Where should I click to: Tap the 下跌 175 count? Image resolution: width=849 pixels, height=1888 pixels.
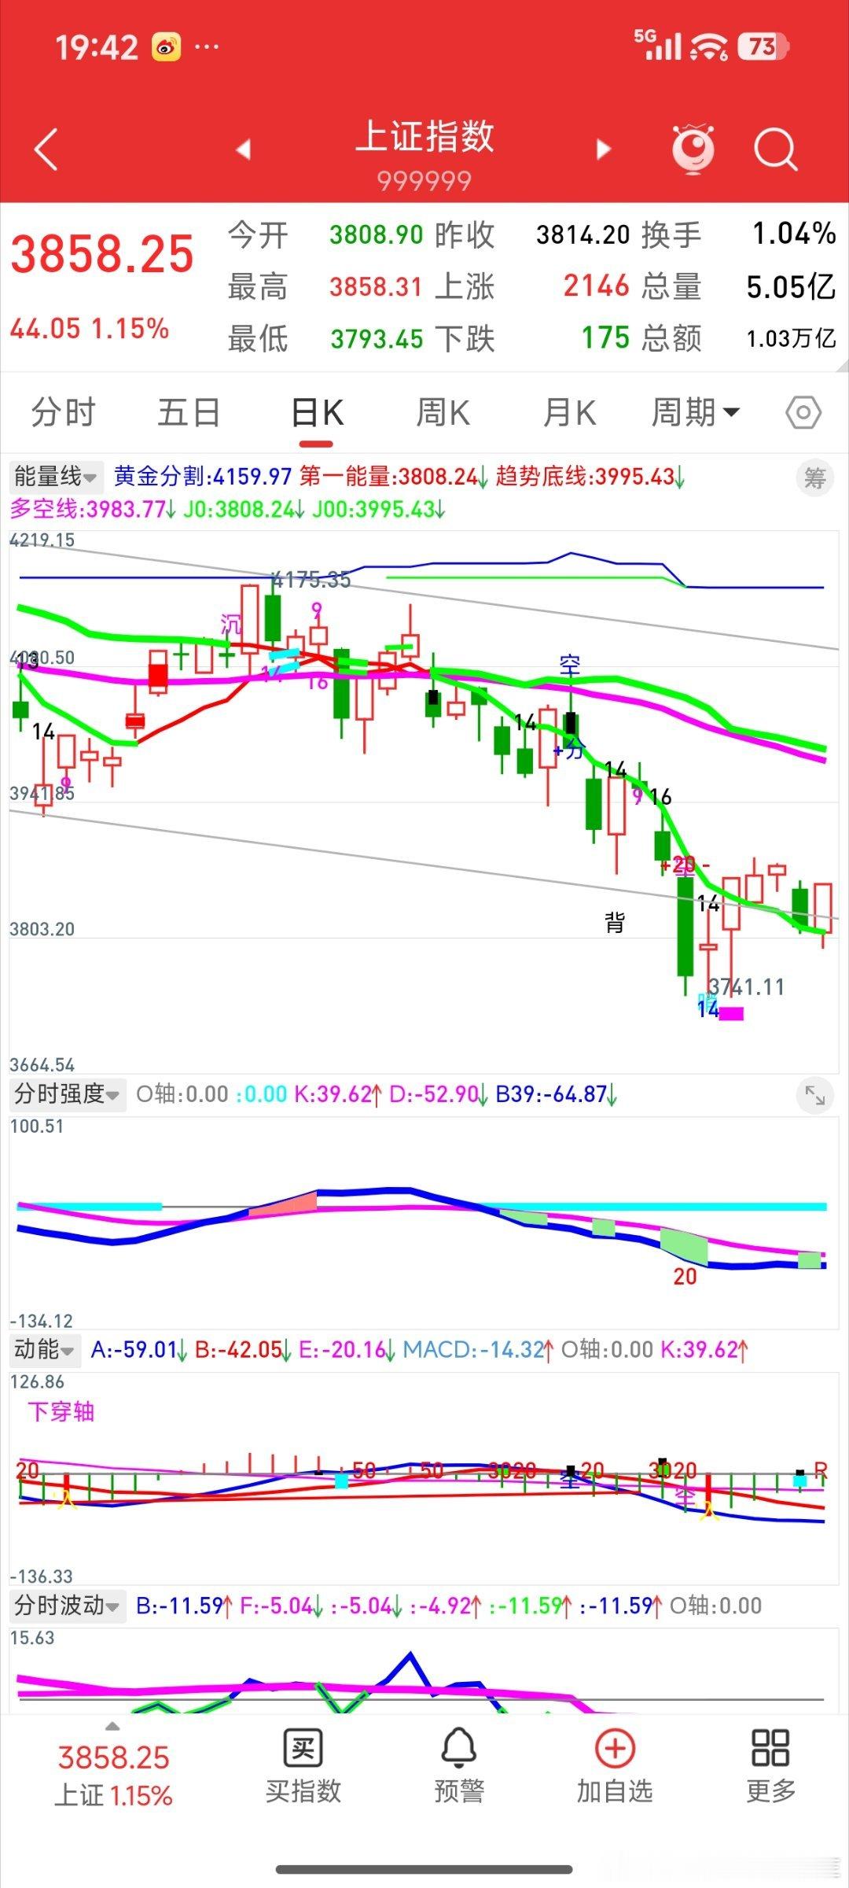pos(605,338)
